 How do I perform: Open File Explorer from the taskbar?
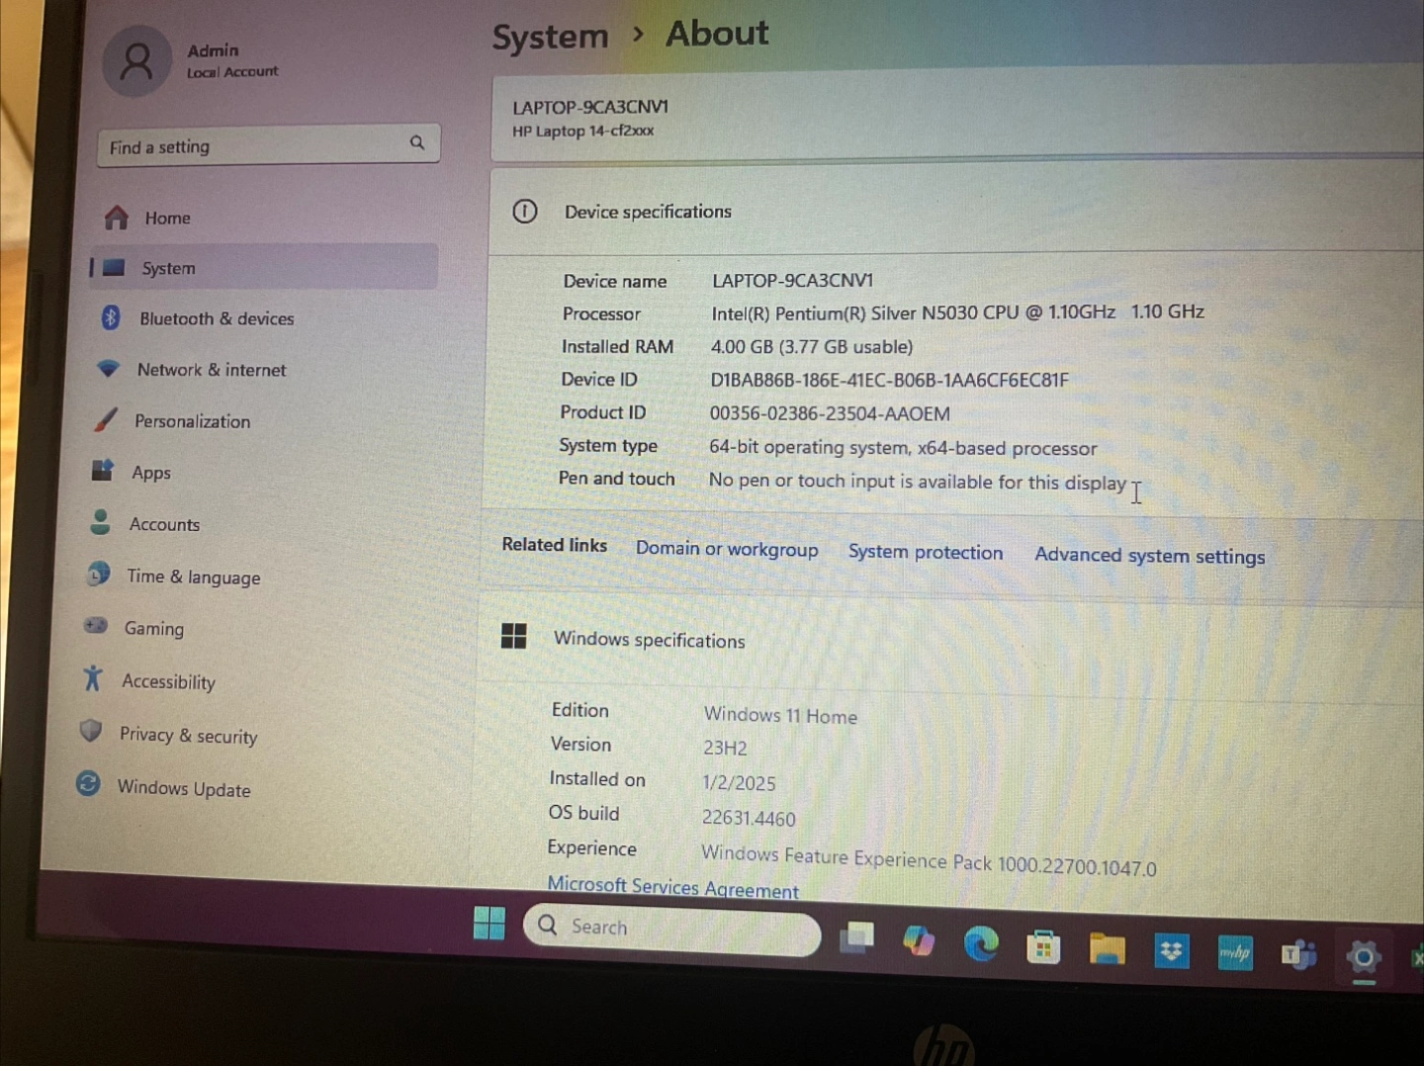pyautogui.click(x=1108, y=949)
